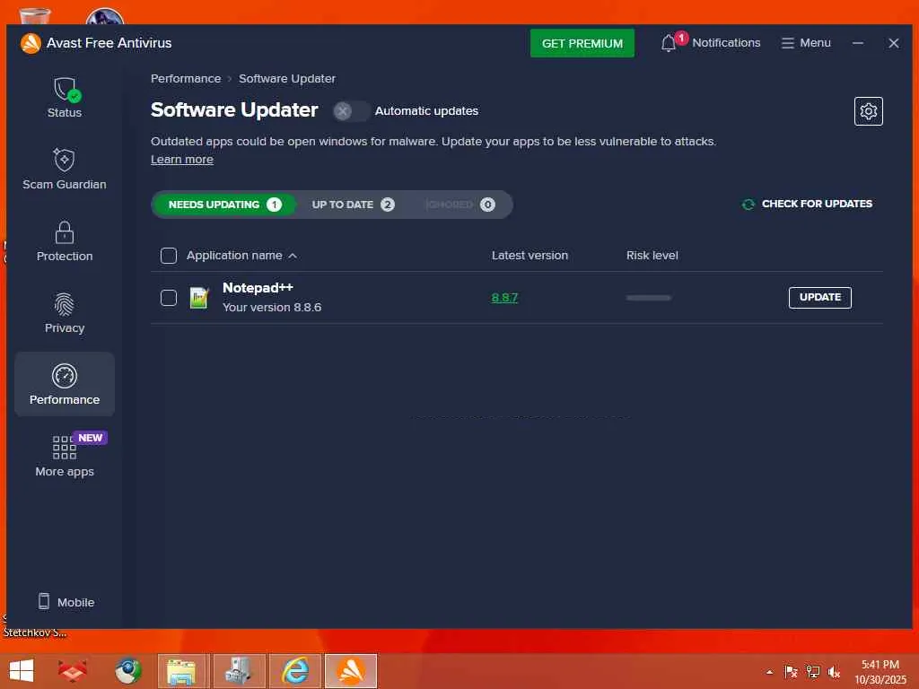Toggle Automatic updates switch
Image resolution: width=919 pixels, height=689 pixels.
point(351,111)
